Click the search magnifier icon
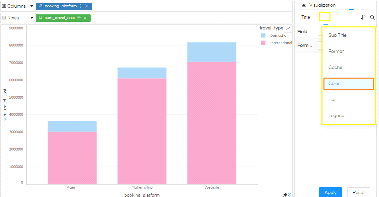 tap(372, 17)
